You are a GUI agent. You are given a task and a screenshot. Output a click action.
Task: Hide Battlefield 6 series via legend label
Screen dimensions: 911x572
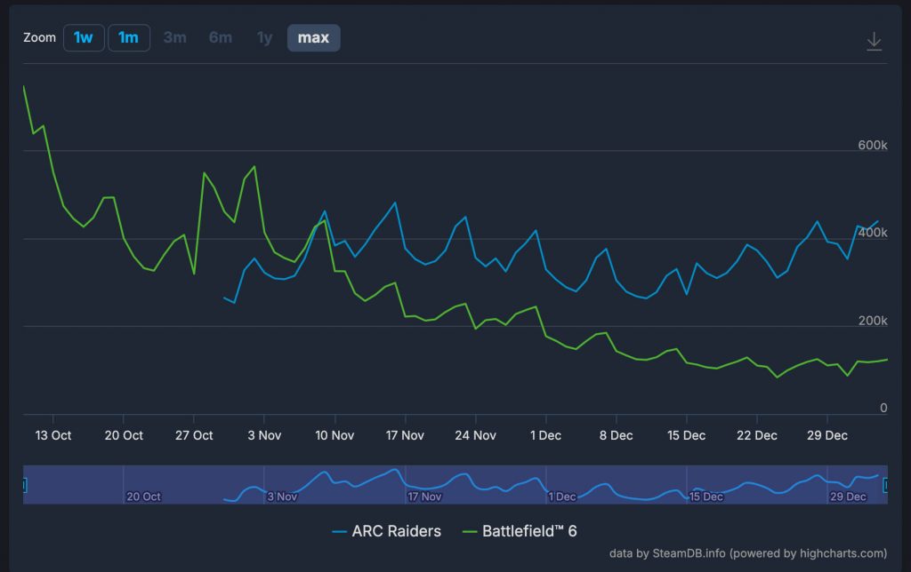[x=529, y=531]
